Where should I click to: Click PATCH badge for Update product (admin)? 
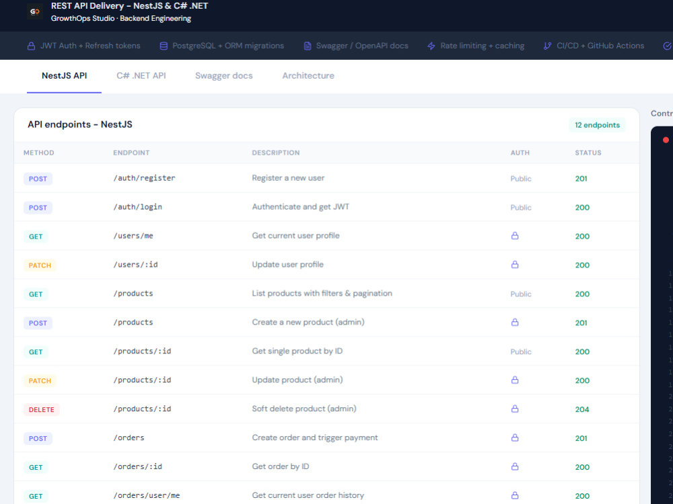[40, 380]
